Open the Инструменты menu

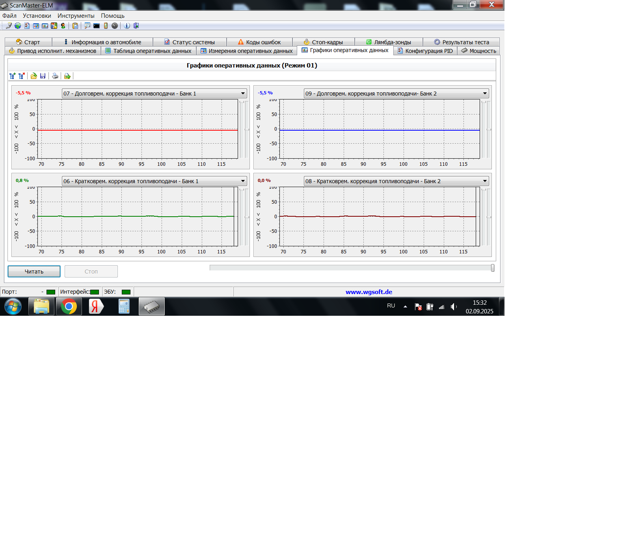coord(76,16)
